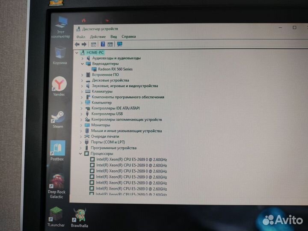The width and height of the screenshot is (308, 231).
Task: Collapse the HOME-PC root node
Action: coord(77,53)
